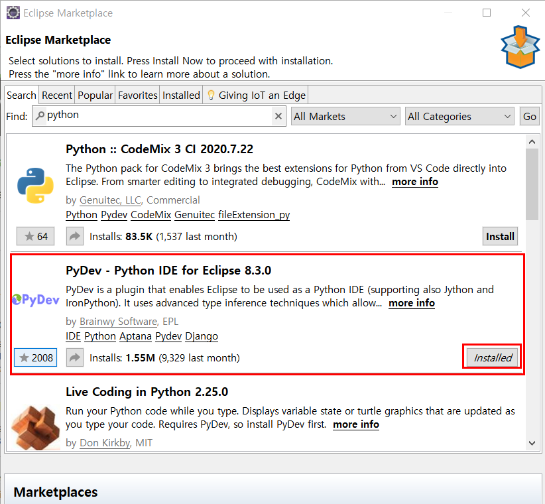Image resolution: width=545 pixels, height=504 pixels.
Task: Click the results scrollbar down arrow
Action: point(532,443)
